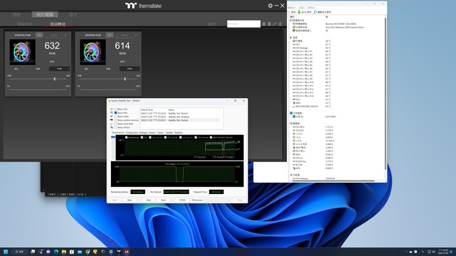Image resolution: width=456 pixels, height=256 pixels.
Task: Click the pencil edit icon beside PROFILE field
Action: pos(275,24)
